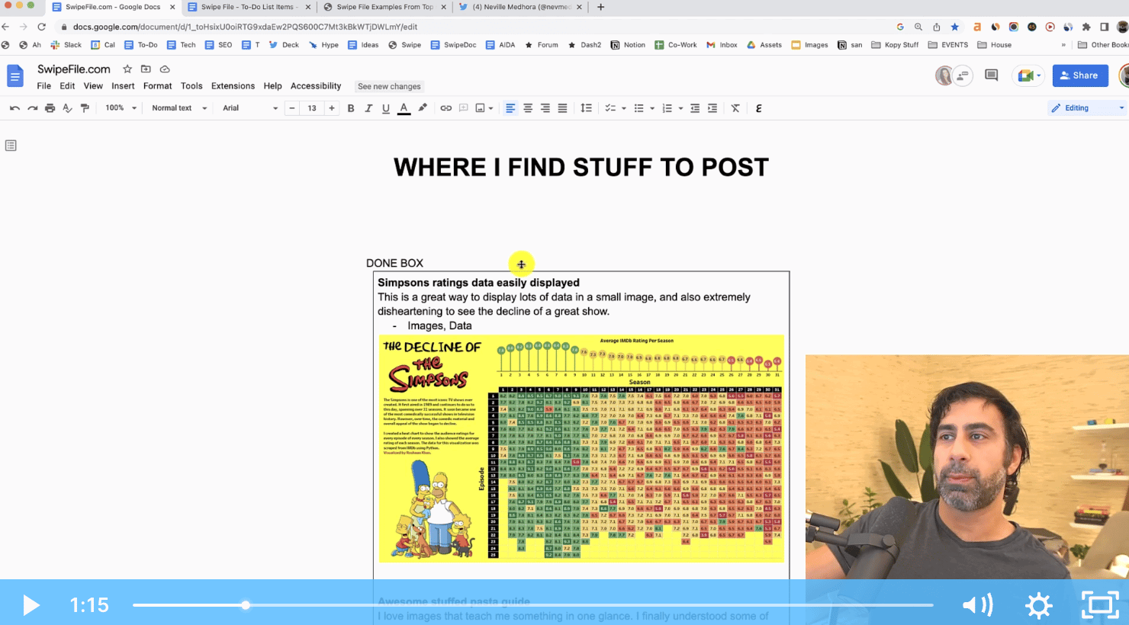The height and width of the screenshot is (625, 1129).
Task: Switch to Swipe File To-Do List tab
Action: coord(248,7)
